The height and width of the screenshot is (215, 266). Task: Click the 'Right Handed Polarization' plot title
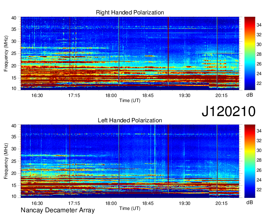click(x=130, y=12)
